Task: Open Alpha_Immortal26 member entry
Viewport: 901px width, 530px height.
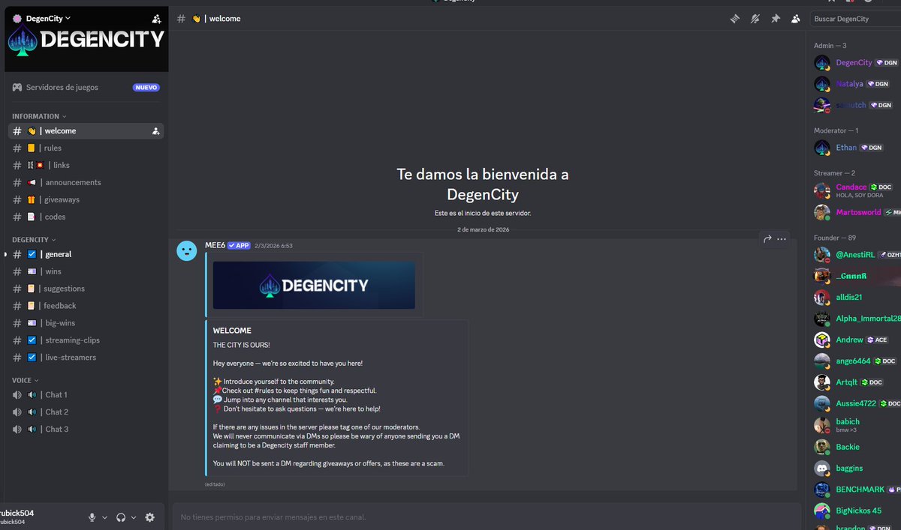Action: click(857, 319)
